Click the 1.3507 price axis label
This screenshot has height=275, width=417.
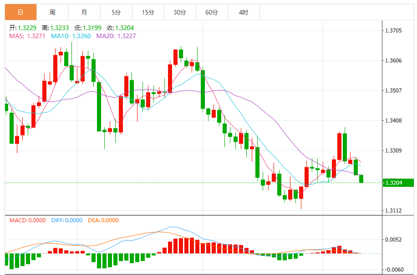[394, 91]
